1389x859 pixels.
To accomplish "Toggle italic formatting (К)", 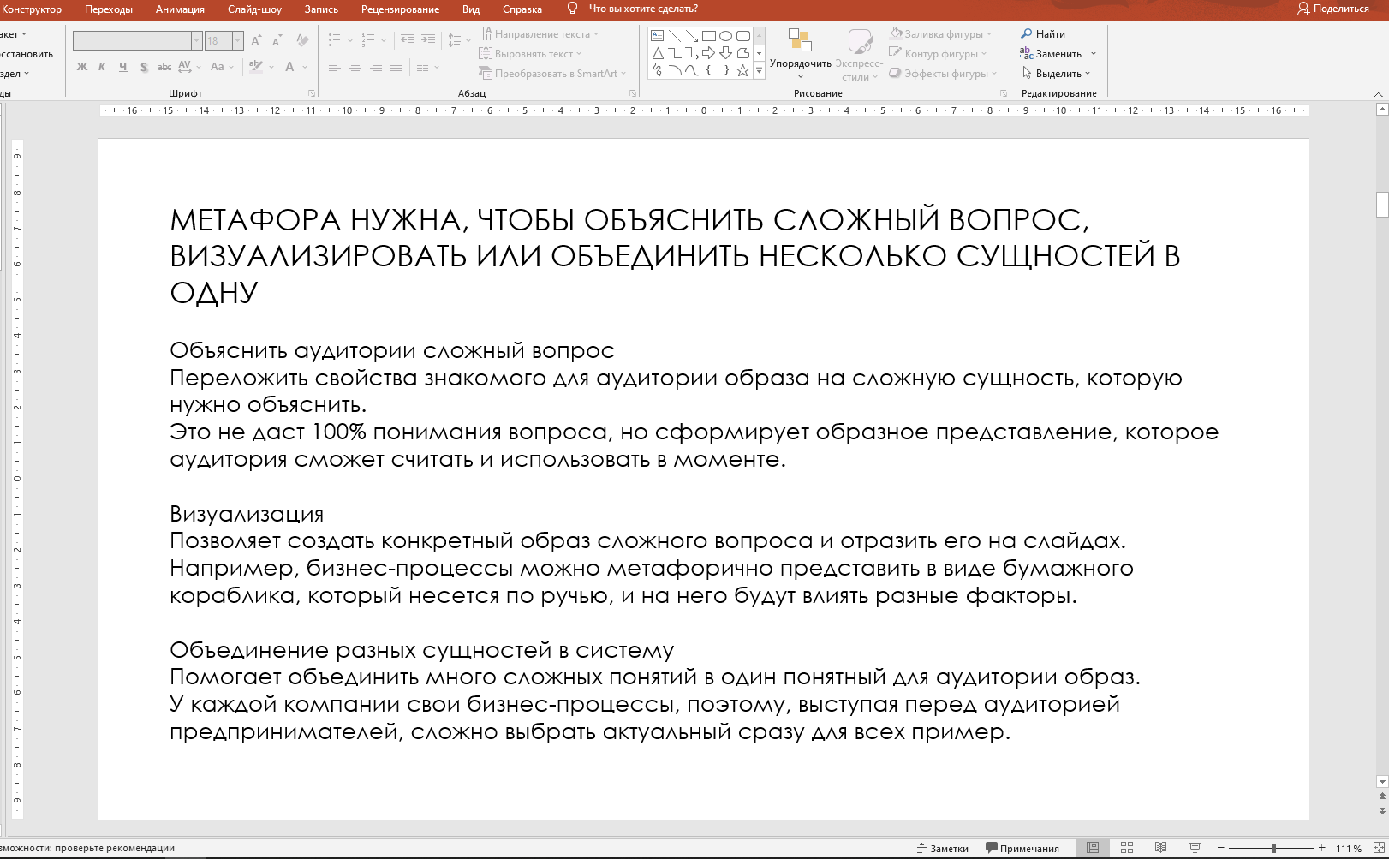I will point(102,67).
